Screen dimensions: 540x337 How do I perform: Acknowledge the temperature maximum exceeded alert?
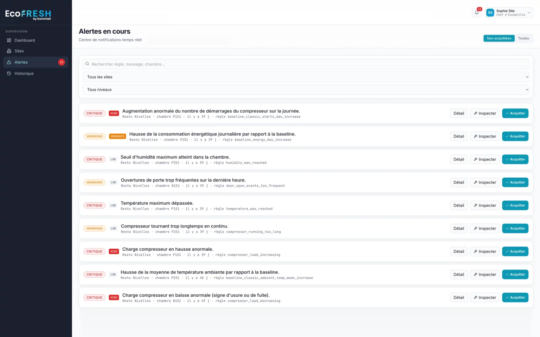click(x=515, y=205)
